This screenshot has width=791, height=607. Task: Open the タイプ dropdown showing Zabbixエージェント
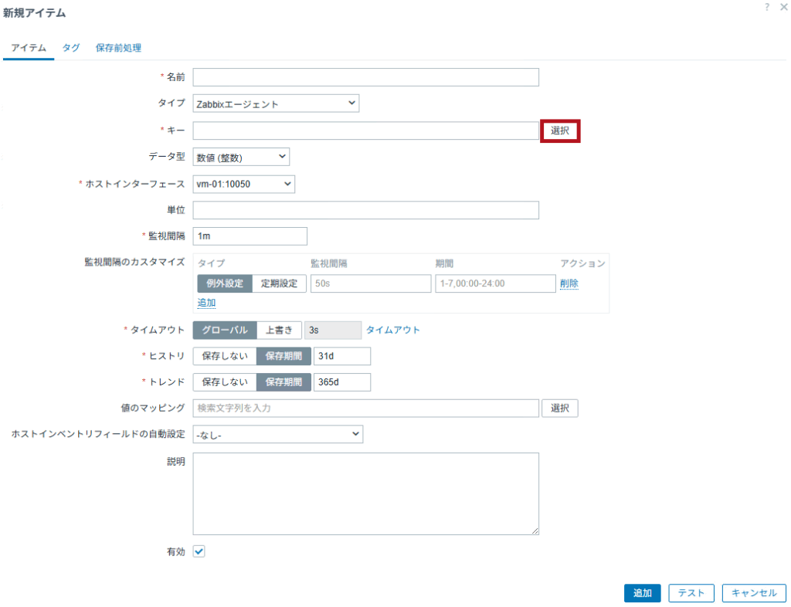click(276, 103)
